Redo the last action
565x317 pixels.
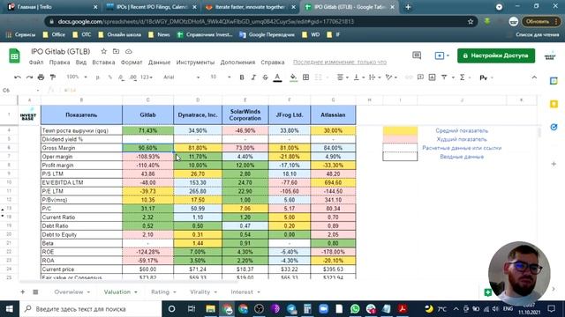click(x=29, y=77)
